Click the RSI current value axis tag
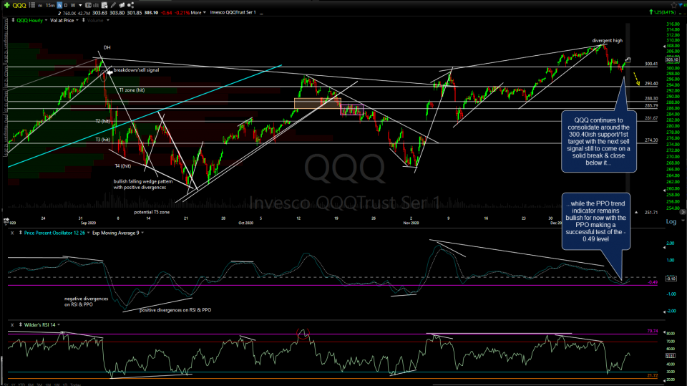The width and height of the screenshot is (687, 386). point(671,355)
